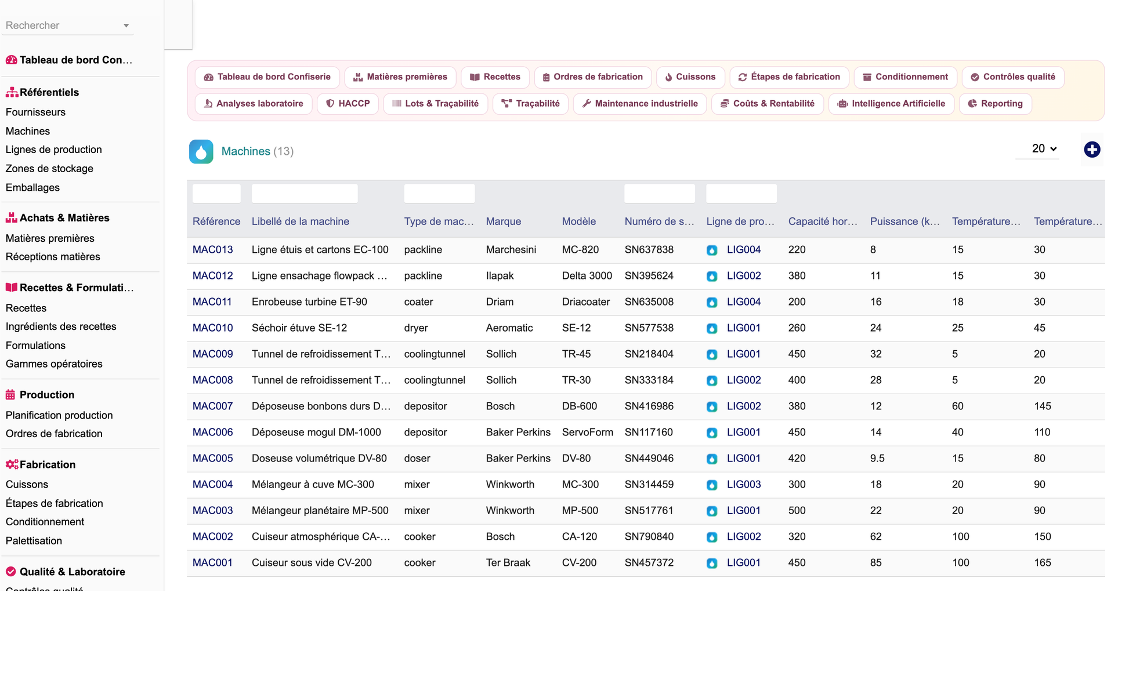This screenshot has width=1129, height=698.
Task: Select the 'ServoForm' model cell
Action: tap(588, 432)
